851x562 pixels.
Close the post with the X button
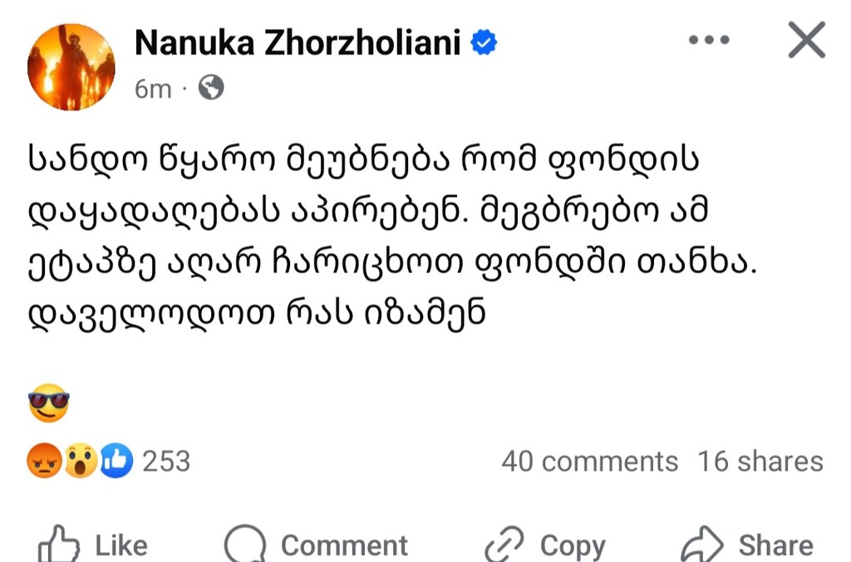[806, 40]
